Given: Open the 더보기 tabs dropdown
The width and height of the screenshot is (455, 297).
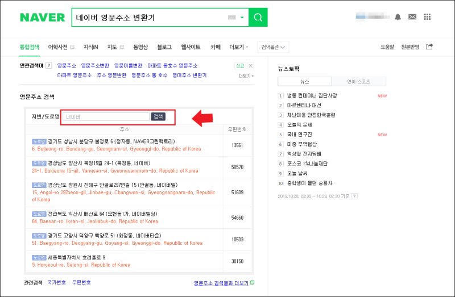Looking at the screenshot, I should click(238, 47).
